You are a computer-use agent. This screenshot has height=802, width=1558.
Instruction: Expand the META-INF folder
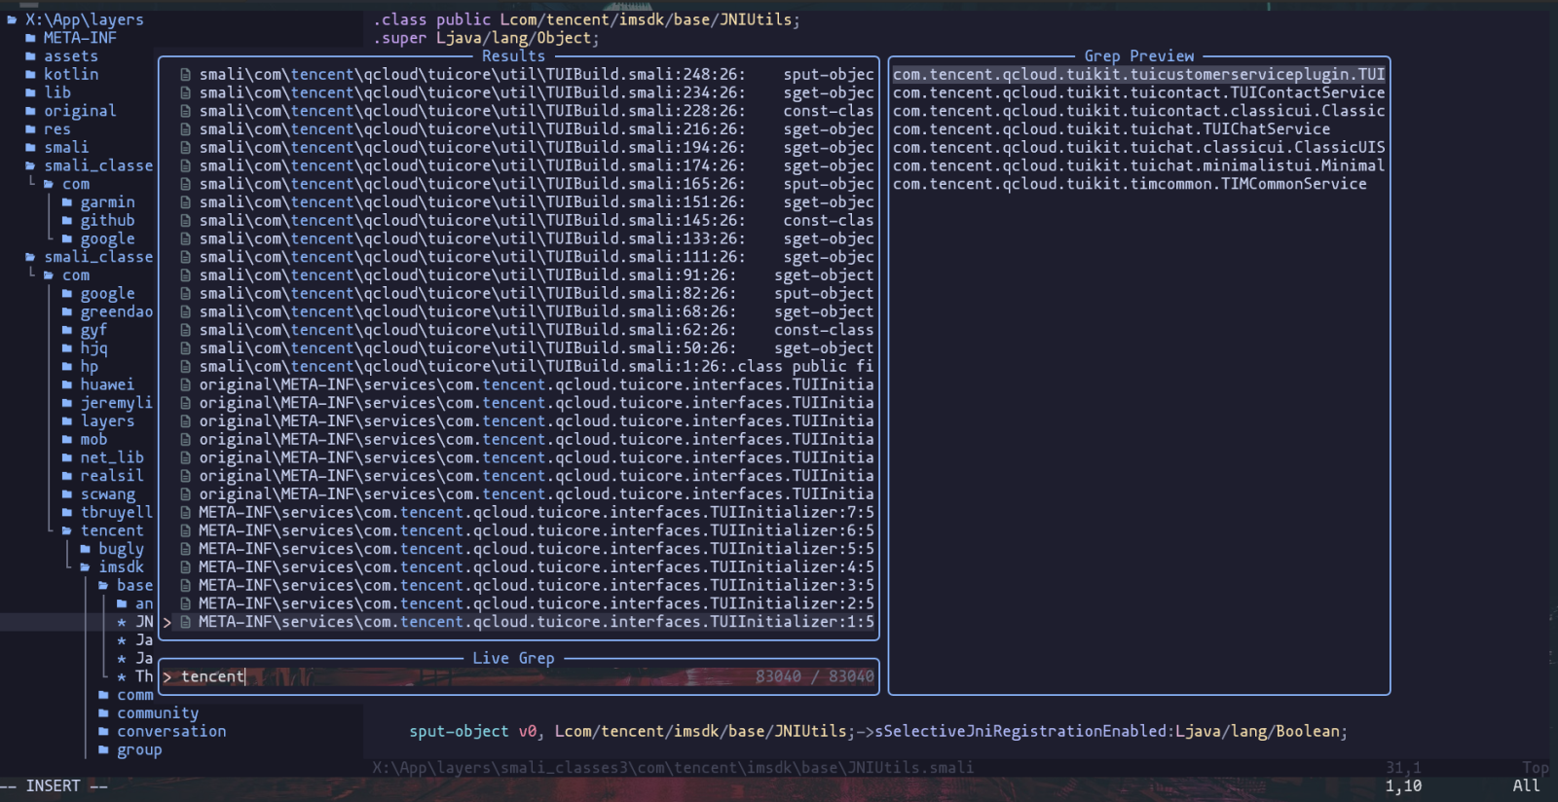[71, 38]
